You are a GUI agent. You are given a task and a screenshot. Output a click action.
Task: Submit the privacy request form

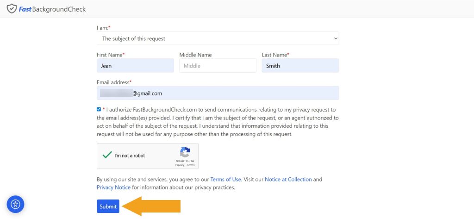click(108, 206)
